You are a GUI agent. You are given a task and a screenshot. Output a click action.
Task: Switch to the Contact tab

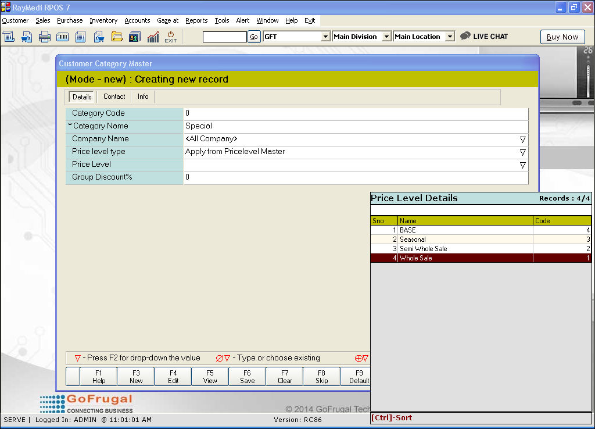[x=114, y=96]
